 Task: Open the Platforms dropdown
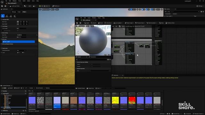(56, 6)
